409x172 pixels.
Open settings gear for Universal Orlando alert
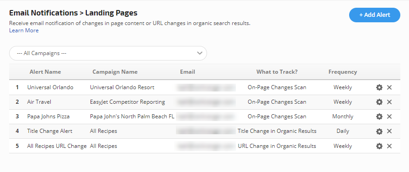click(379, 87)
